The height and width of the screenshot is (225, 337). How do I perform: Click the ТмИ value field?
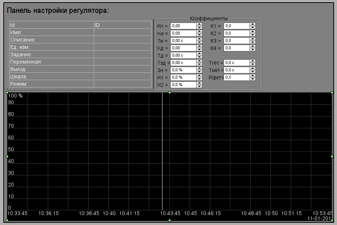(x=236, y=70)
